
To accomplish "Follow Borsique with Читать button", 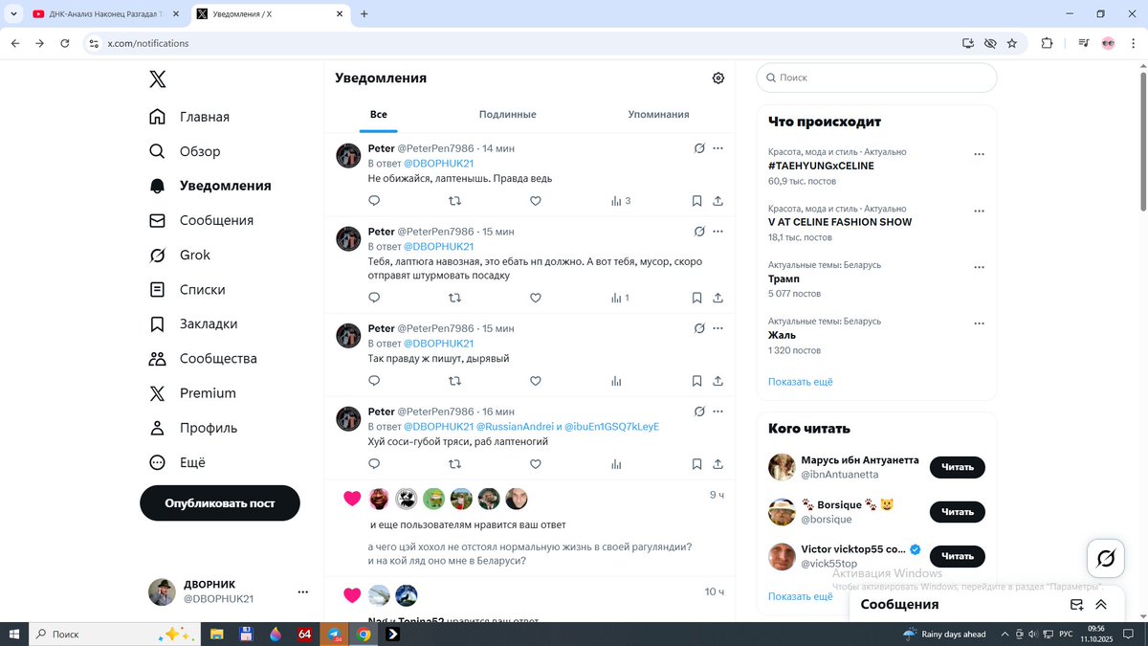I will point(957,512).
